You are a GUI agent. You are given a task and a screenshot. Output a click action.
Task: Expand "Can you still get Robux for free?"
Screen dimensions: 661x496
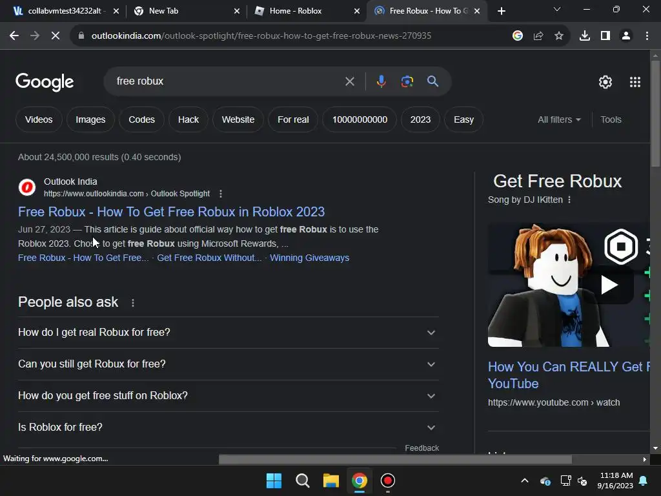pyautogui.click(x=229, y=364)
